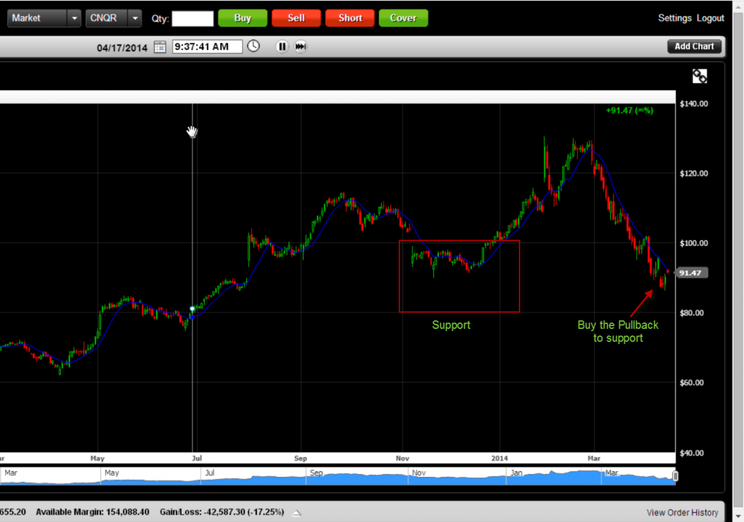
Task: Open the CNQR symbol dropdown
Action: [134, 17]
